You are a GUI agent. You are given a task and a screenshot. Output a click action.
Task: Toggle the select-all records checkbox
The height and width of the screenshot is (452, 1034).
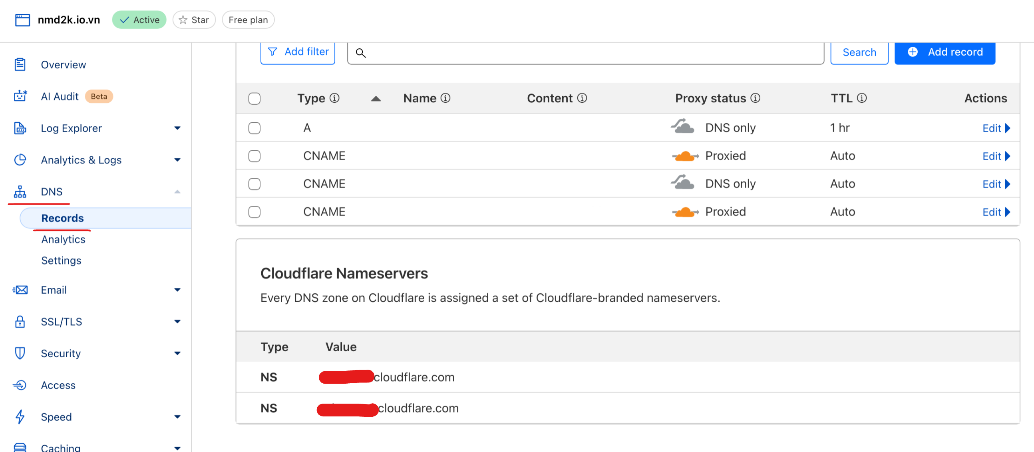(254, 99)
